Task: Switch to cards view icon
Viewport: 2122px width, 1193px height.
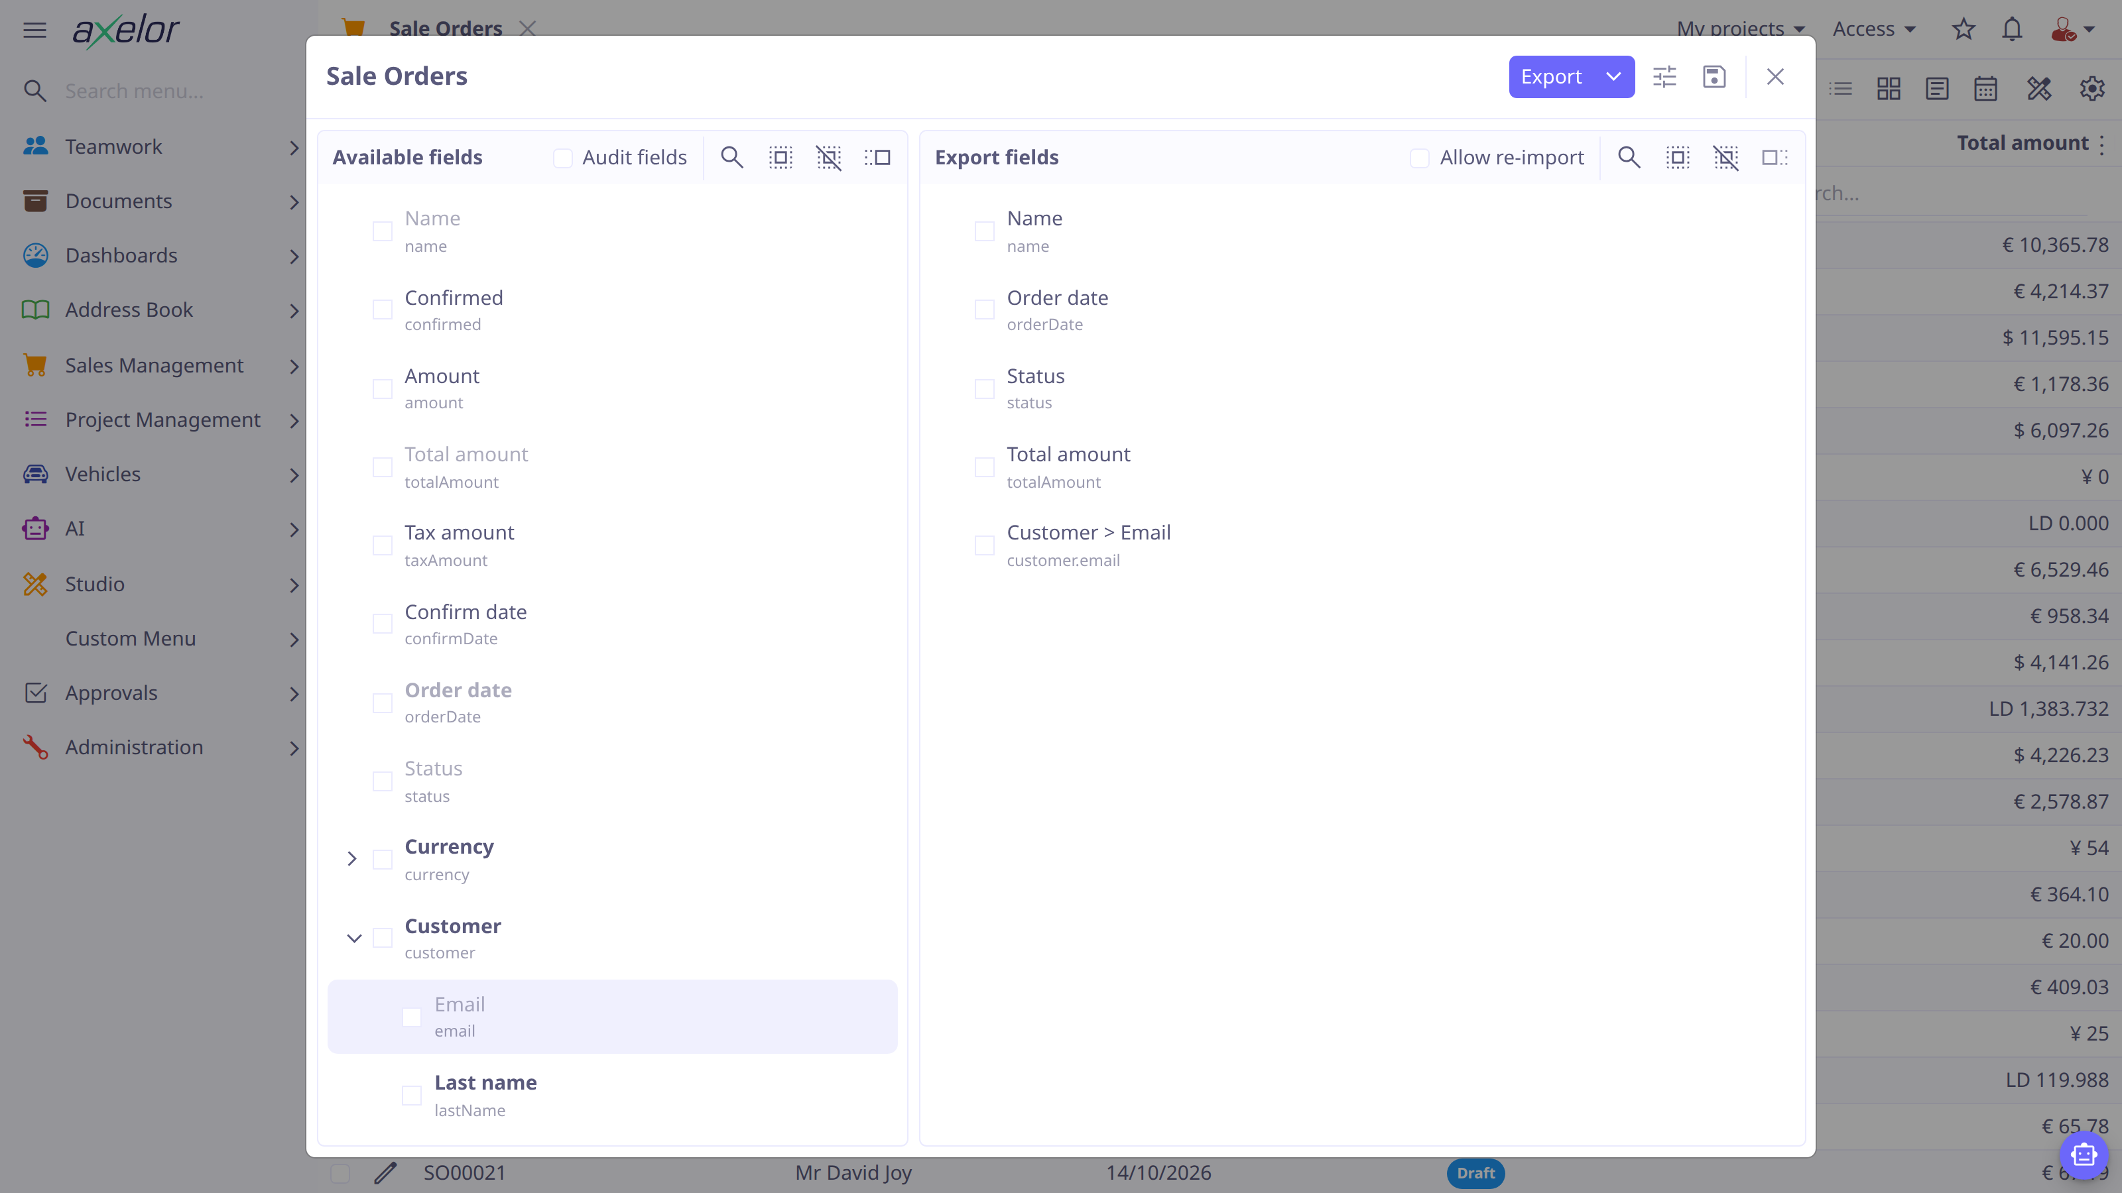Action: 1889,88
